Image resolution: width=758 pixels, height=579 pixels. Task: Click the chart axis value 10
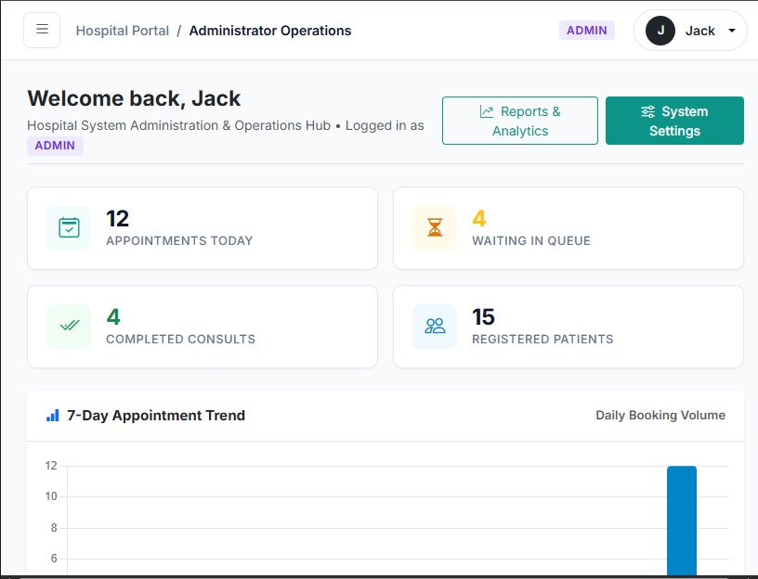coord(51,496)
